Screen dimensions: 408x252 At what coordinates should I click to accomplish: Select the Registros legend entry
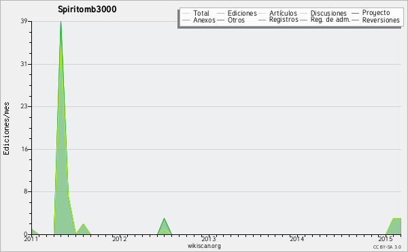(x=284, y=20)
